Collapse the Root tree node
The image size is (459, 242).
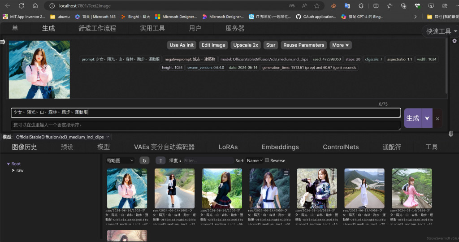click(9, 164)
